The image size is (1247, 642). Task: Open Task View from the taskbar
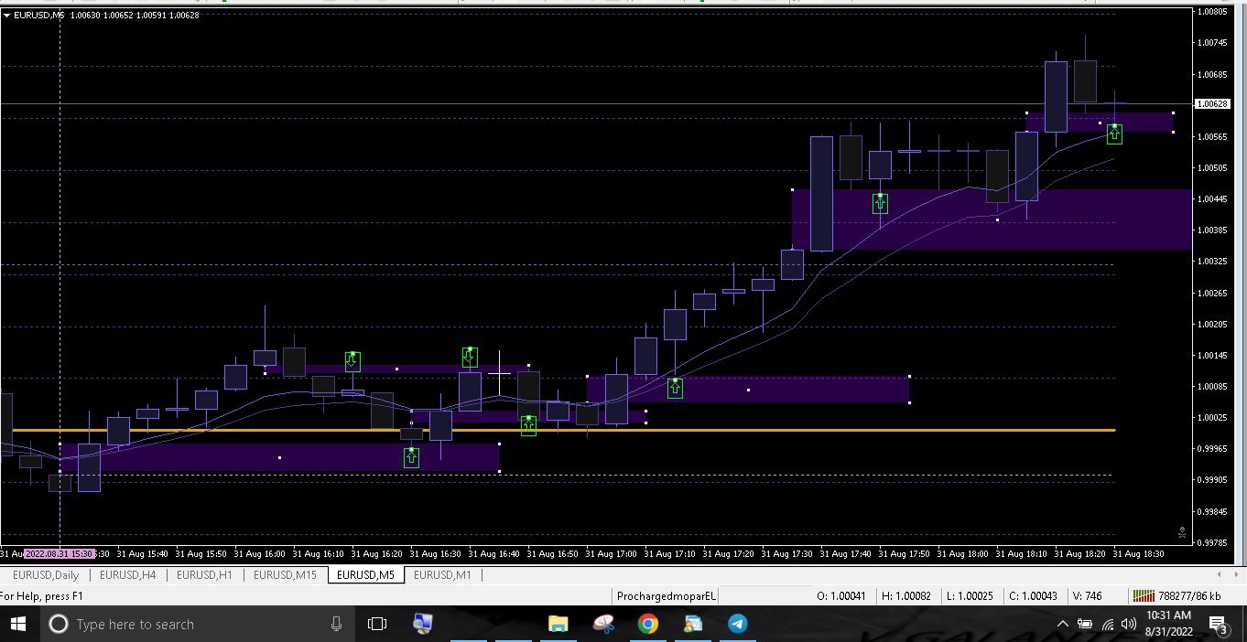tap(377, 624)
